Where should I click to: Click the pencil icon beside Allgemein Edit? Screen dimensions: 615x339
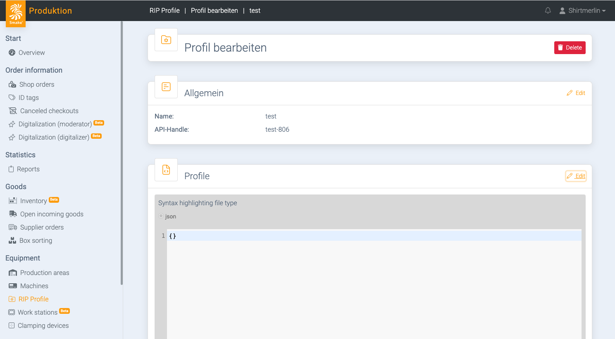pyautogui.click(x=570, y=93)
